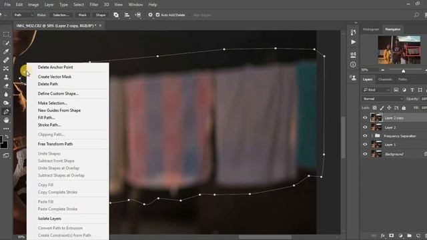Choose Stroke Path from context menu

(x=49, y=125)
